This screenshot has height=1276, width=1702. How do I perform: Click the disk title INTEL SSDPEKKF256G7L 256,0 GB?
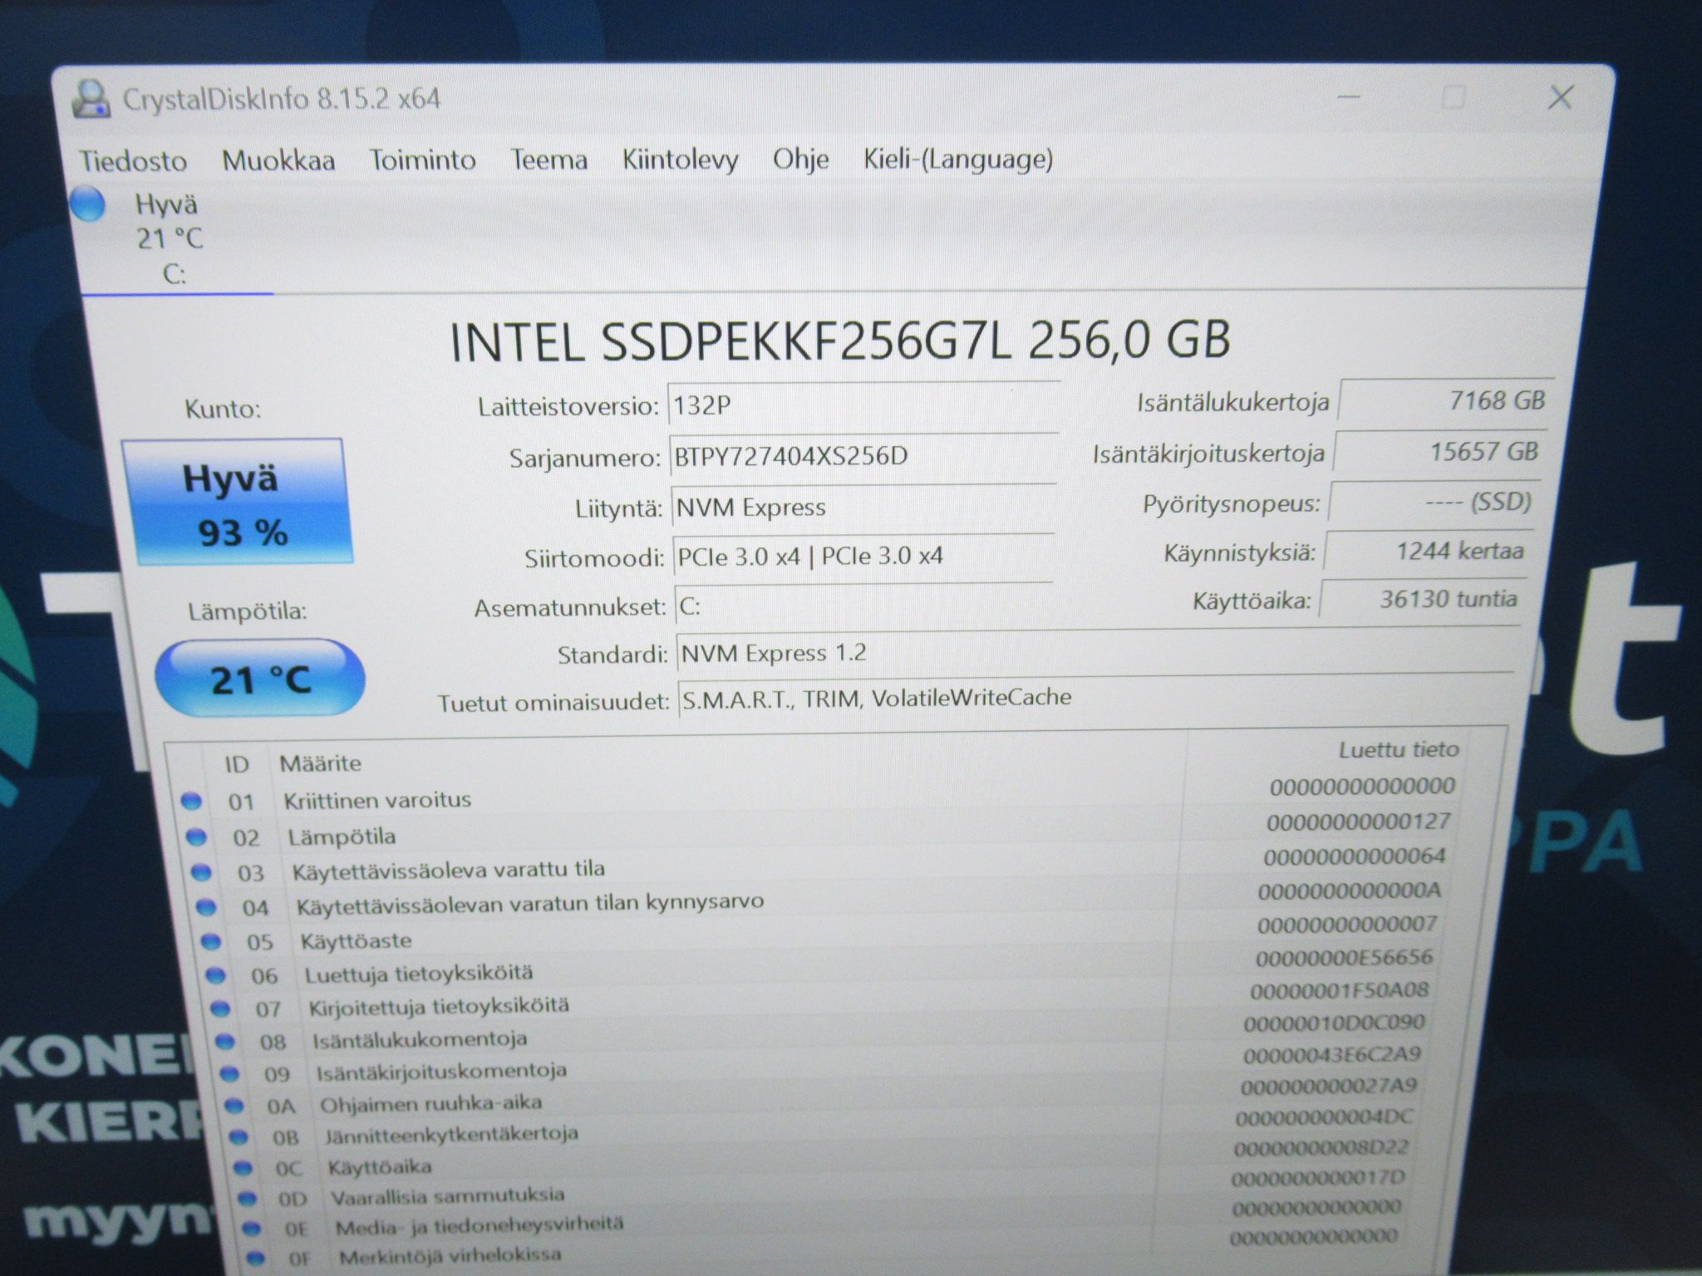pos(839,341)
